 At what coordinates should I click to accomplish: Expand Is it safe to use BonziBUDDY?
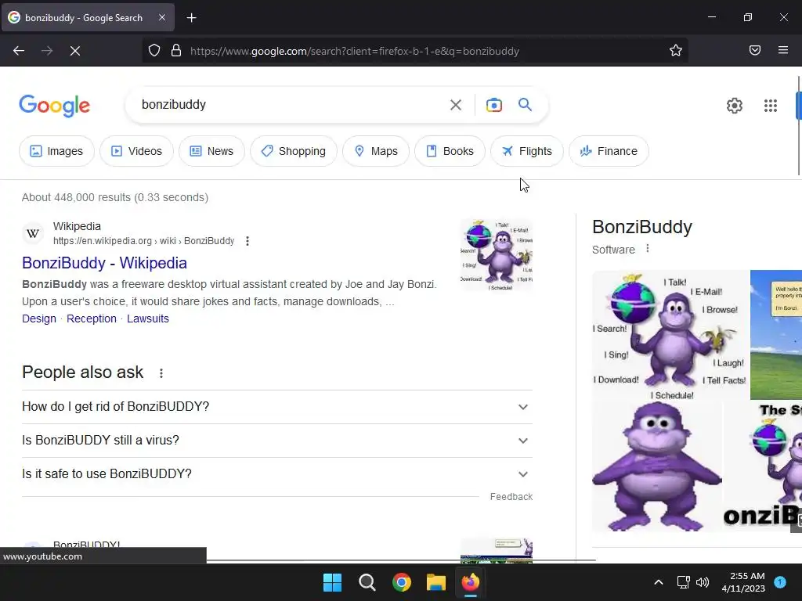277,474
